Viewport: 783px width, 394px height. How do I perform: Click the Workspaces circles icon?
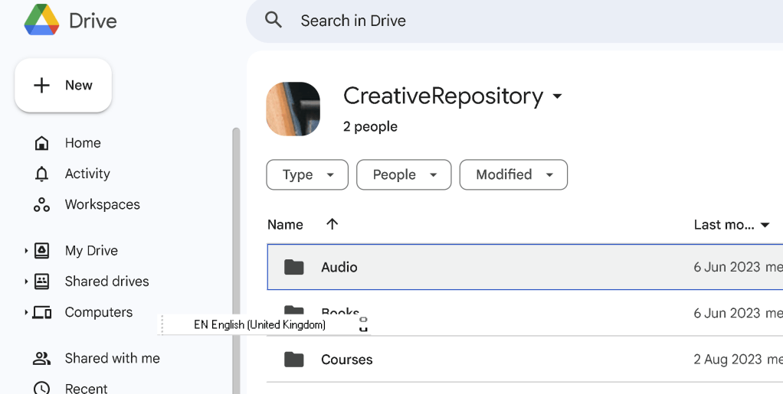tap(41, 205)
